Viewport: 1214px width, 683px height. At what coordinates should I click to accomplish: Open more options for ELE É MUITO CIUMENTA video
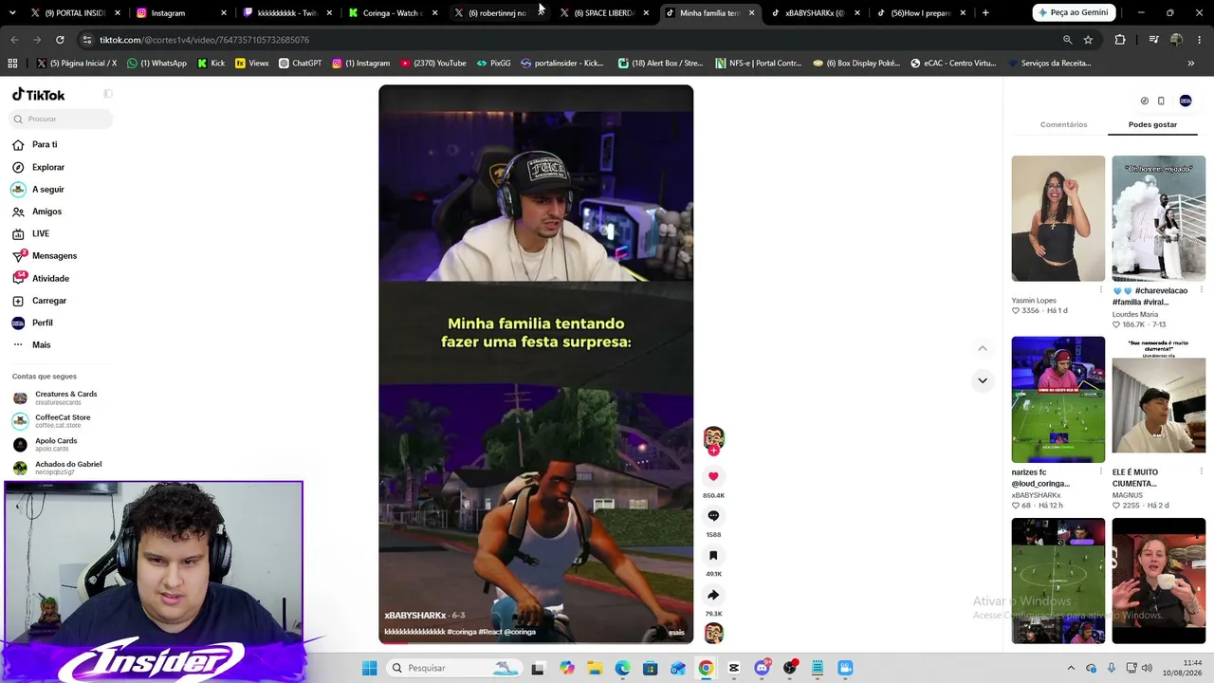click(x=1201, y=471)
